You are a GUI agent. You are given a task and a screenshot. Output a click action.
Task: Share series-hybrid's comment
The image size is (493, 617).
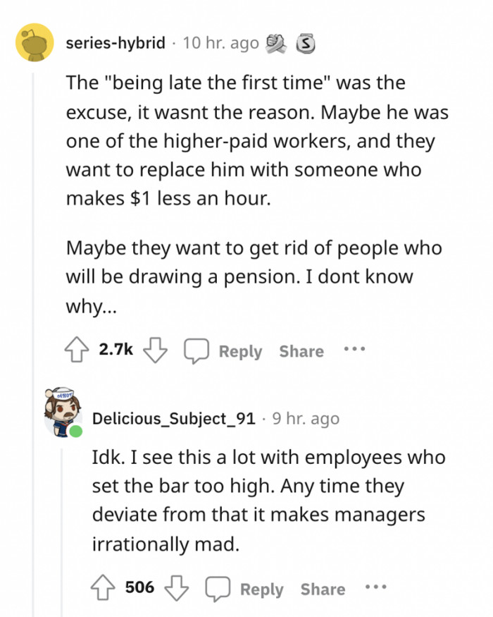click(x=301, y=351)
